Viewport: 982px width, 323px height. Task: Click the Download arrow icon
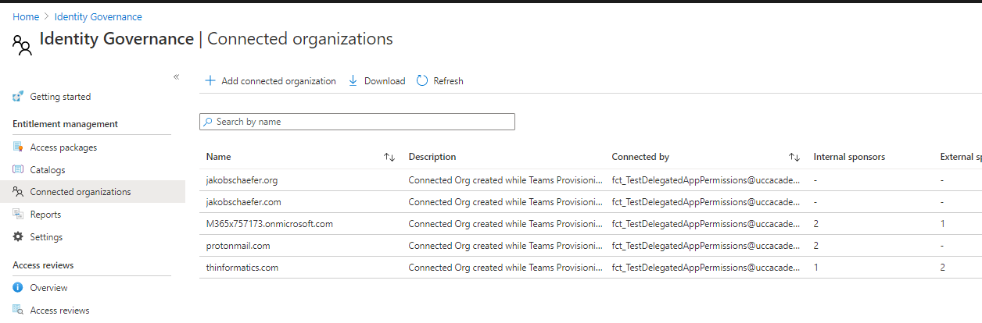tap(353, 81)
